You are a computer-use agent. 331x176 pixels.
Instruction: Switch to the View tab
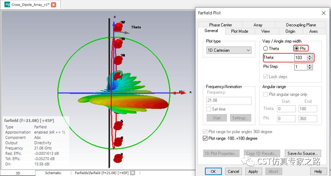tap(265, 31)
